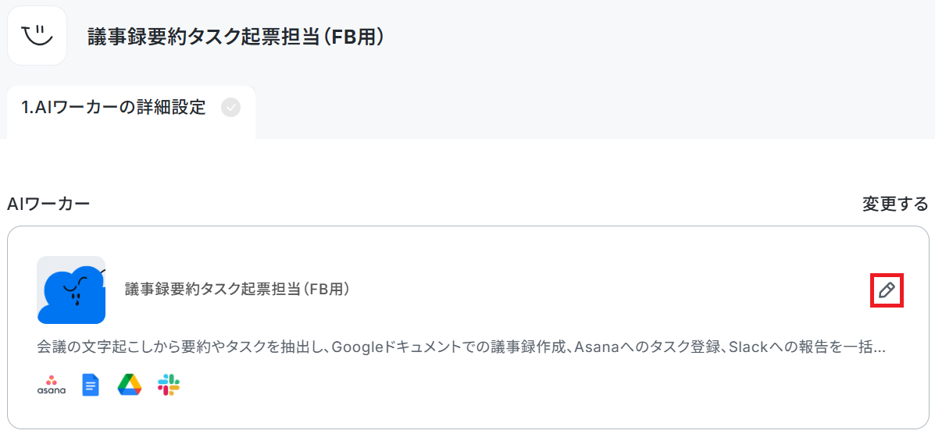Click the smiley face logo icon

click(x=37, y=35)
